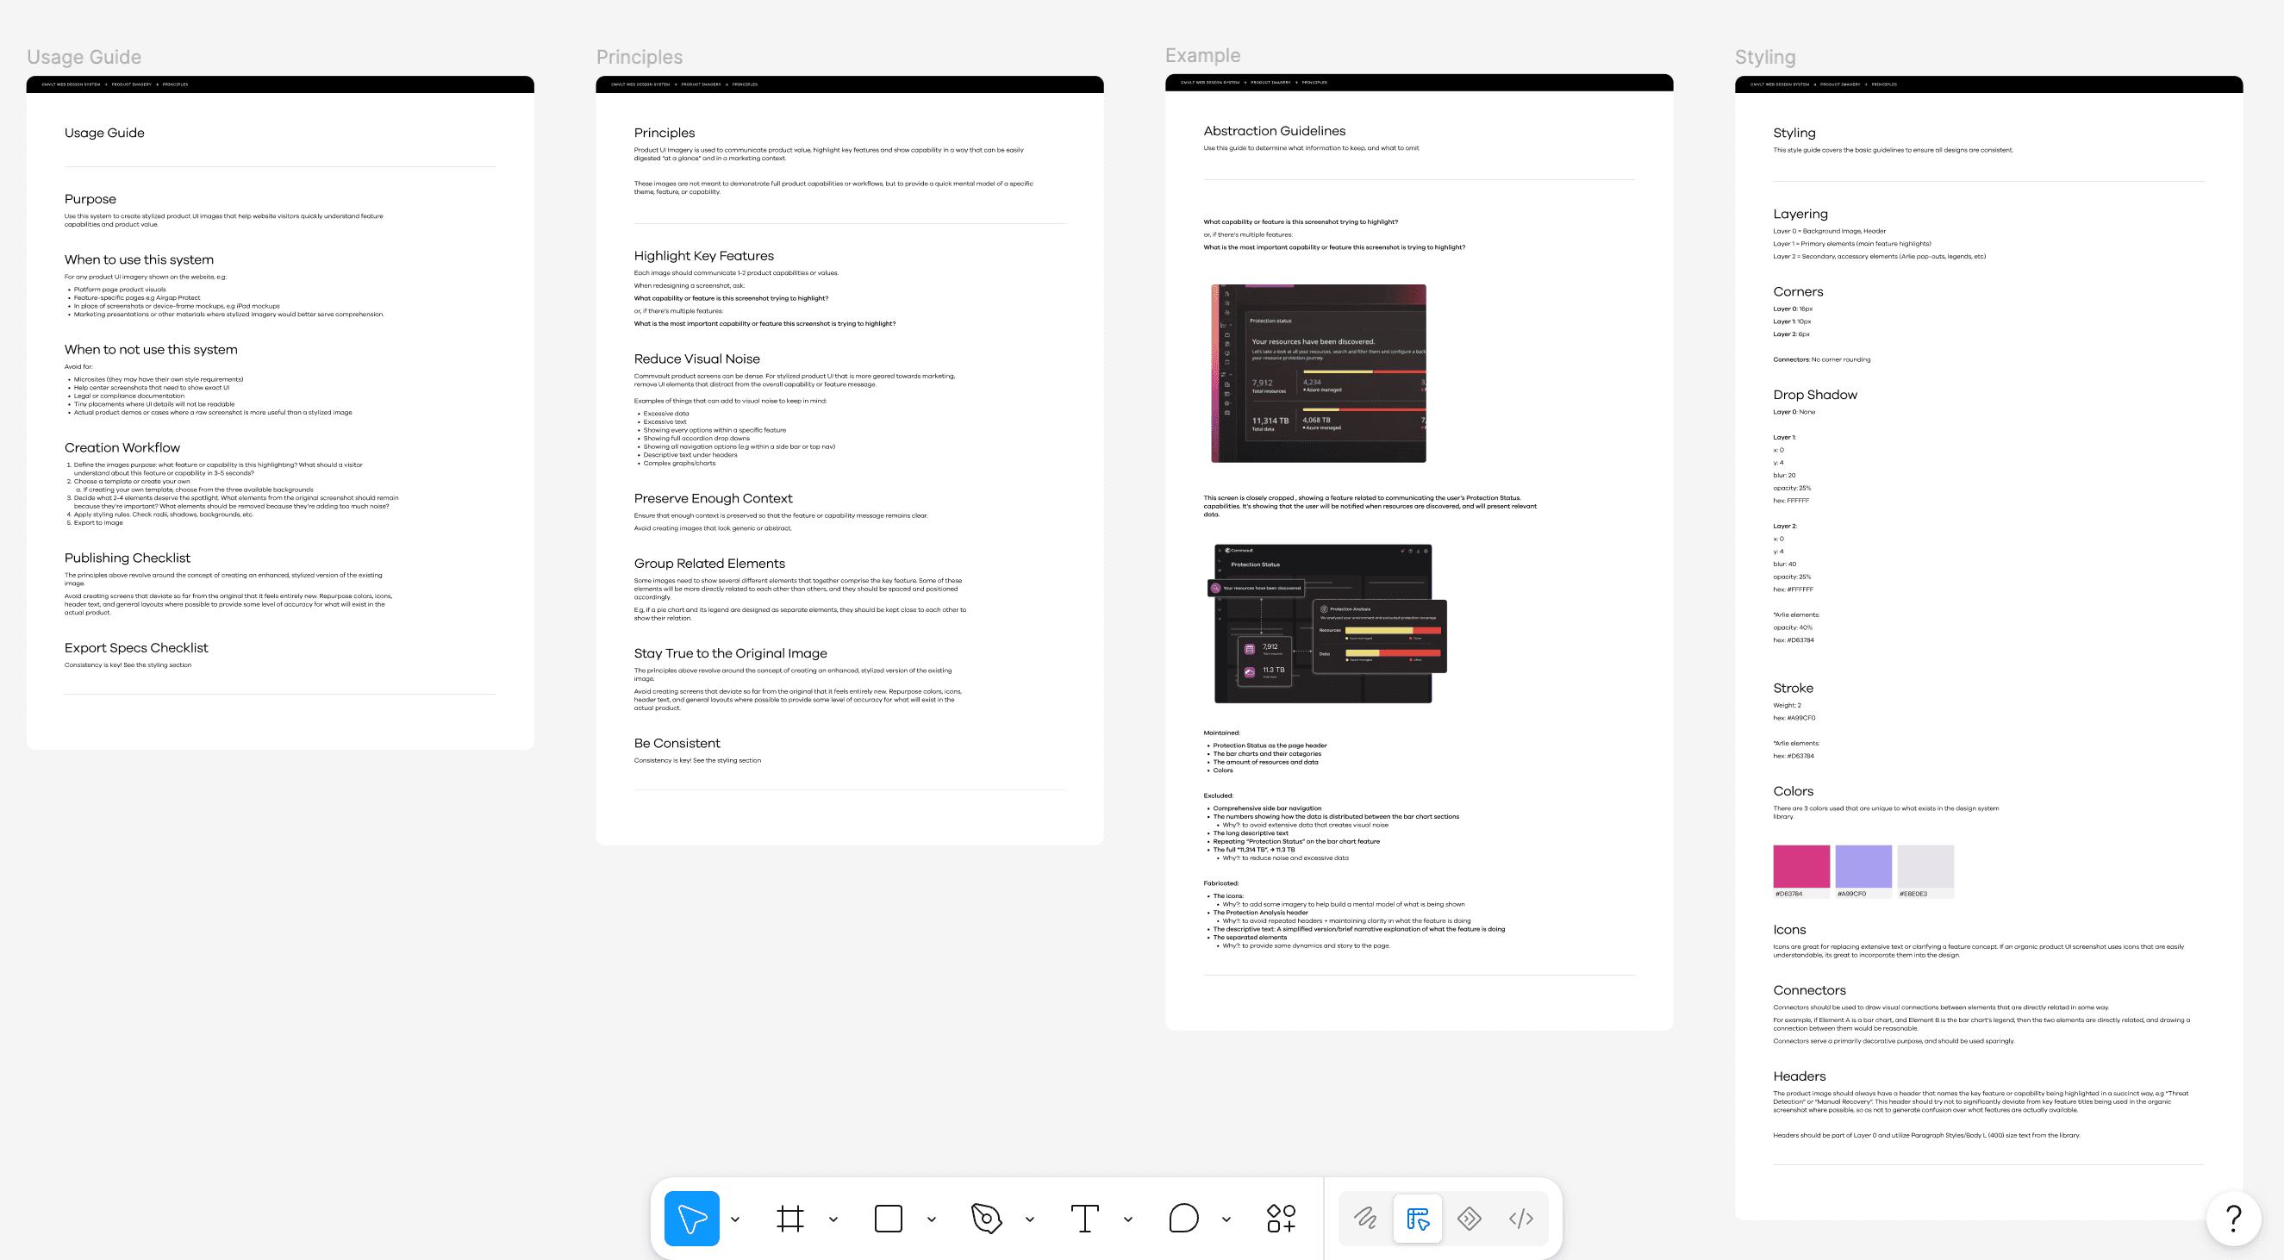Image resolution: width=2284 pixels, height=1260 pixels.
Task: Expand the Pen tool options chevron
Action: (x=1029, y=1219)
